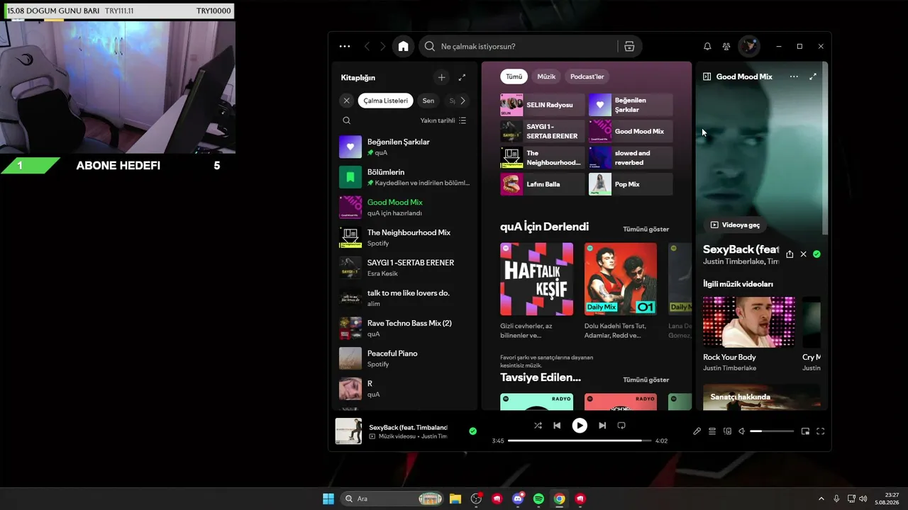Toggle the Sen filter chip

point(428,101)
